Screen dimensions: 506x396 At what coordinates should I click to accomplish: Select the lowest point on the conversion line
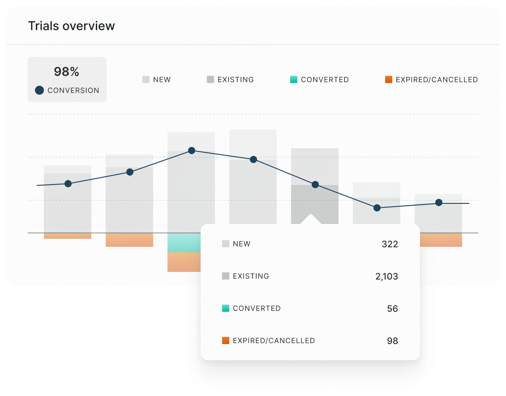[x=377, y=207]
